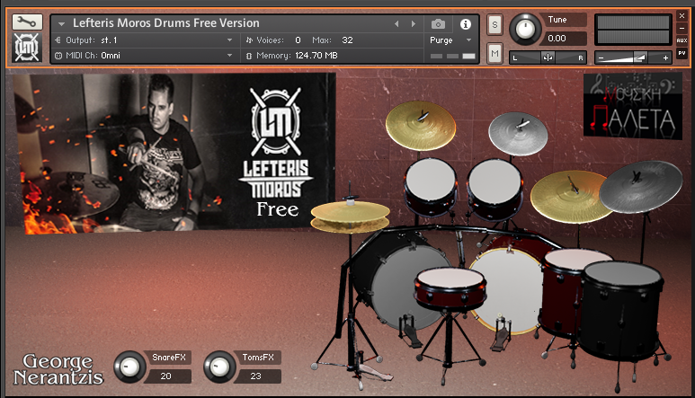
Task: Hit the right rack tom
Action: (495, 188)
